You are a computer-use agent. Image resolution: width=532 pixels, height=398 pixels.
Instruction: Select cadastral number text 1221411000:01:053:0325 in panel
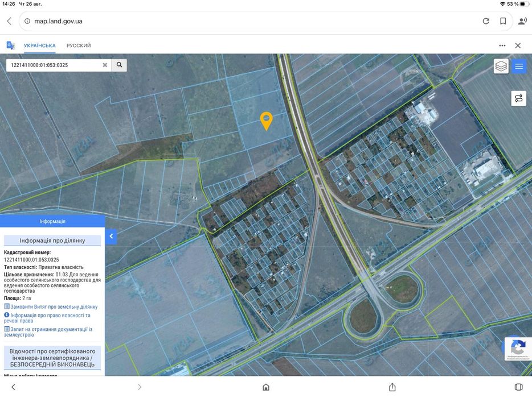(31, 259)
